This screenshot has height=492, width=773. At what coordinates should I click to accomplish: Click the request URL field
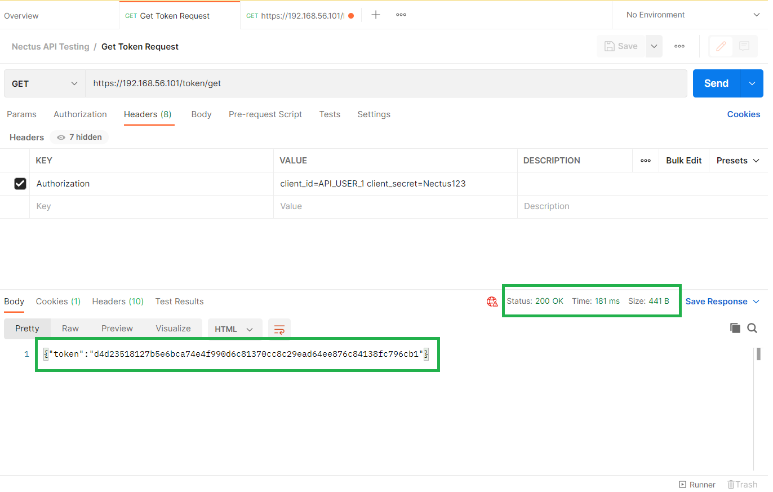pyautogui.click(x=386, y=83)
